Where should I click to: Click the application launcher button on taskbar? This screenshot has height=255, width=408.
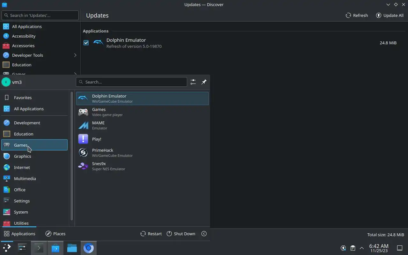click(x=7, y=248)
